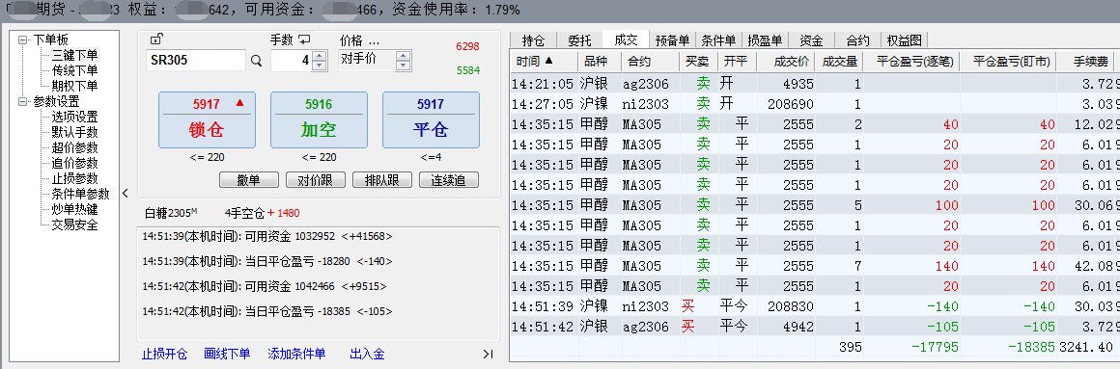Click the green 加空 order button at 5916
The height and width of the screenshot is (369, 1120).
pos(319,120)
